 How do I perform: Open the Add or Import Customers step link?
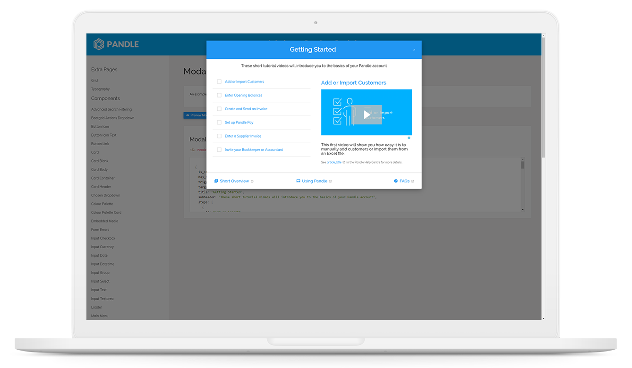[244, 82]
